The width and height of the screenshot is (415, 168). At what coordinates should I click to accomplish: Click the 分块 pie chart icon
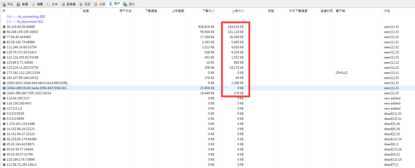tap(96, 4)
